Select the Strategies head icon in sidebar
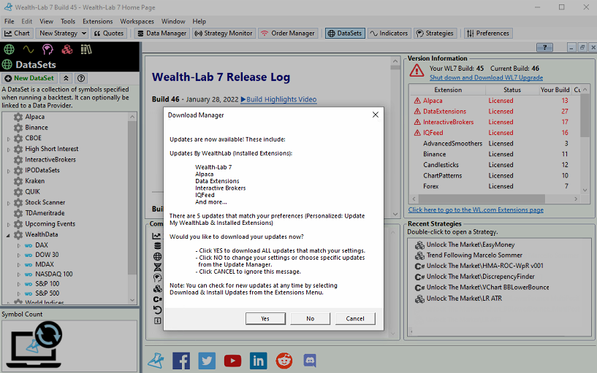 point(47,50)
